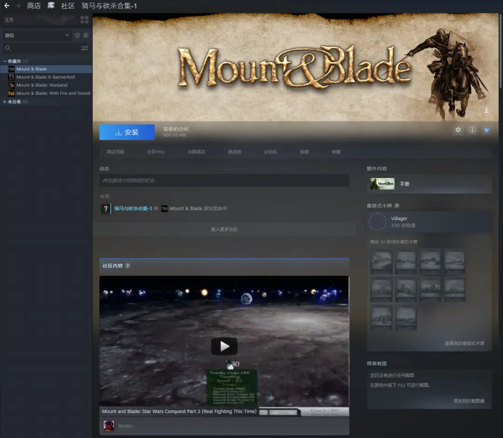Go to the 指南 tab
503x438 pixels.
pyautogui.click(x=305, y=152)
